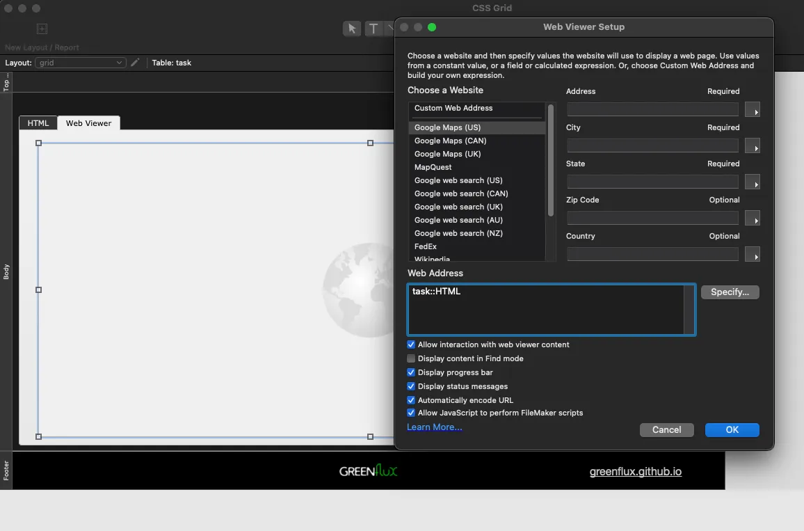Click the arrow button beside City field

tap(753, 146)
